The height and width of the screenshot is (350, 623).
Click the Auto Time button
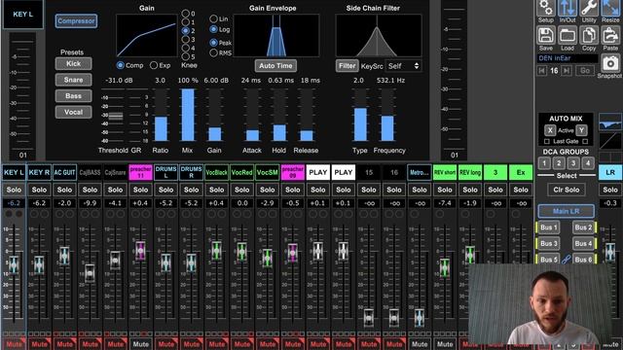tap(275, 66)
